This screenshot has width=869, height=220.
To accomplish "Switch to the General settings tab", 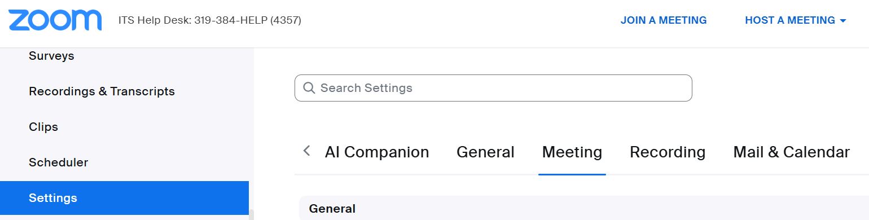I will point(485,152).
